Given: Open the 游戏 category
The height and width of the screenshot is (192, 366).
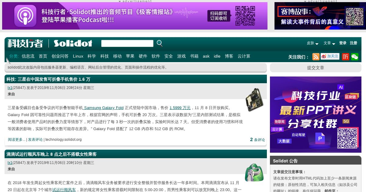Looking at the screenshot, I should point(181,56).
